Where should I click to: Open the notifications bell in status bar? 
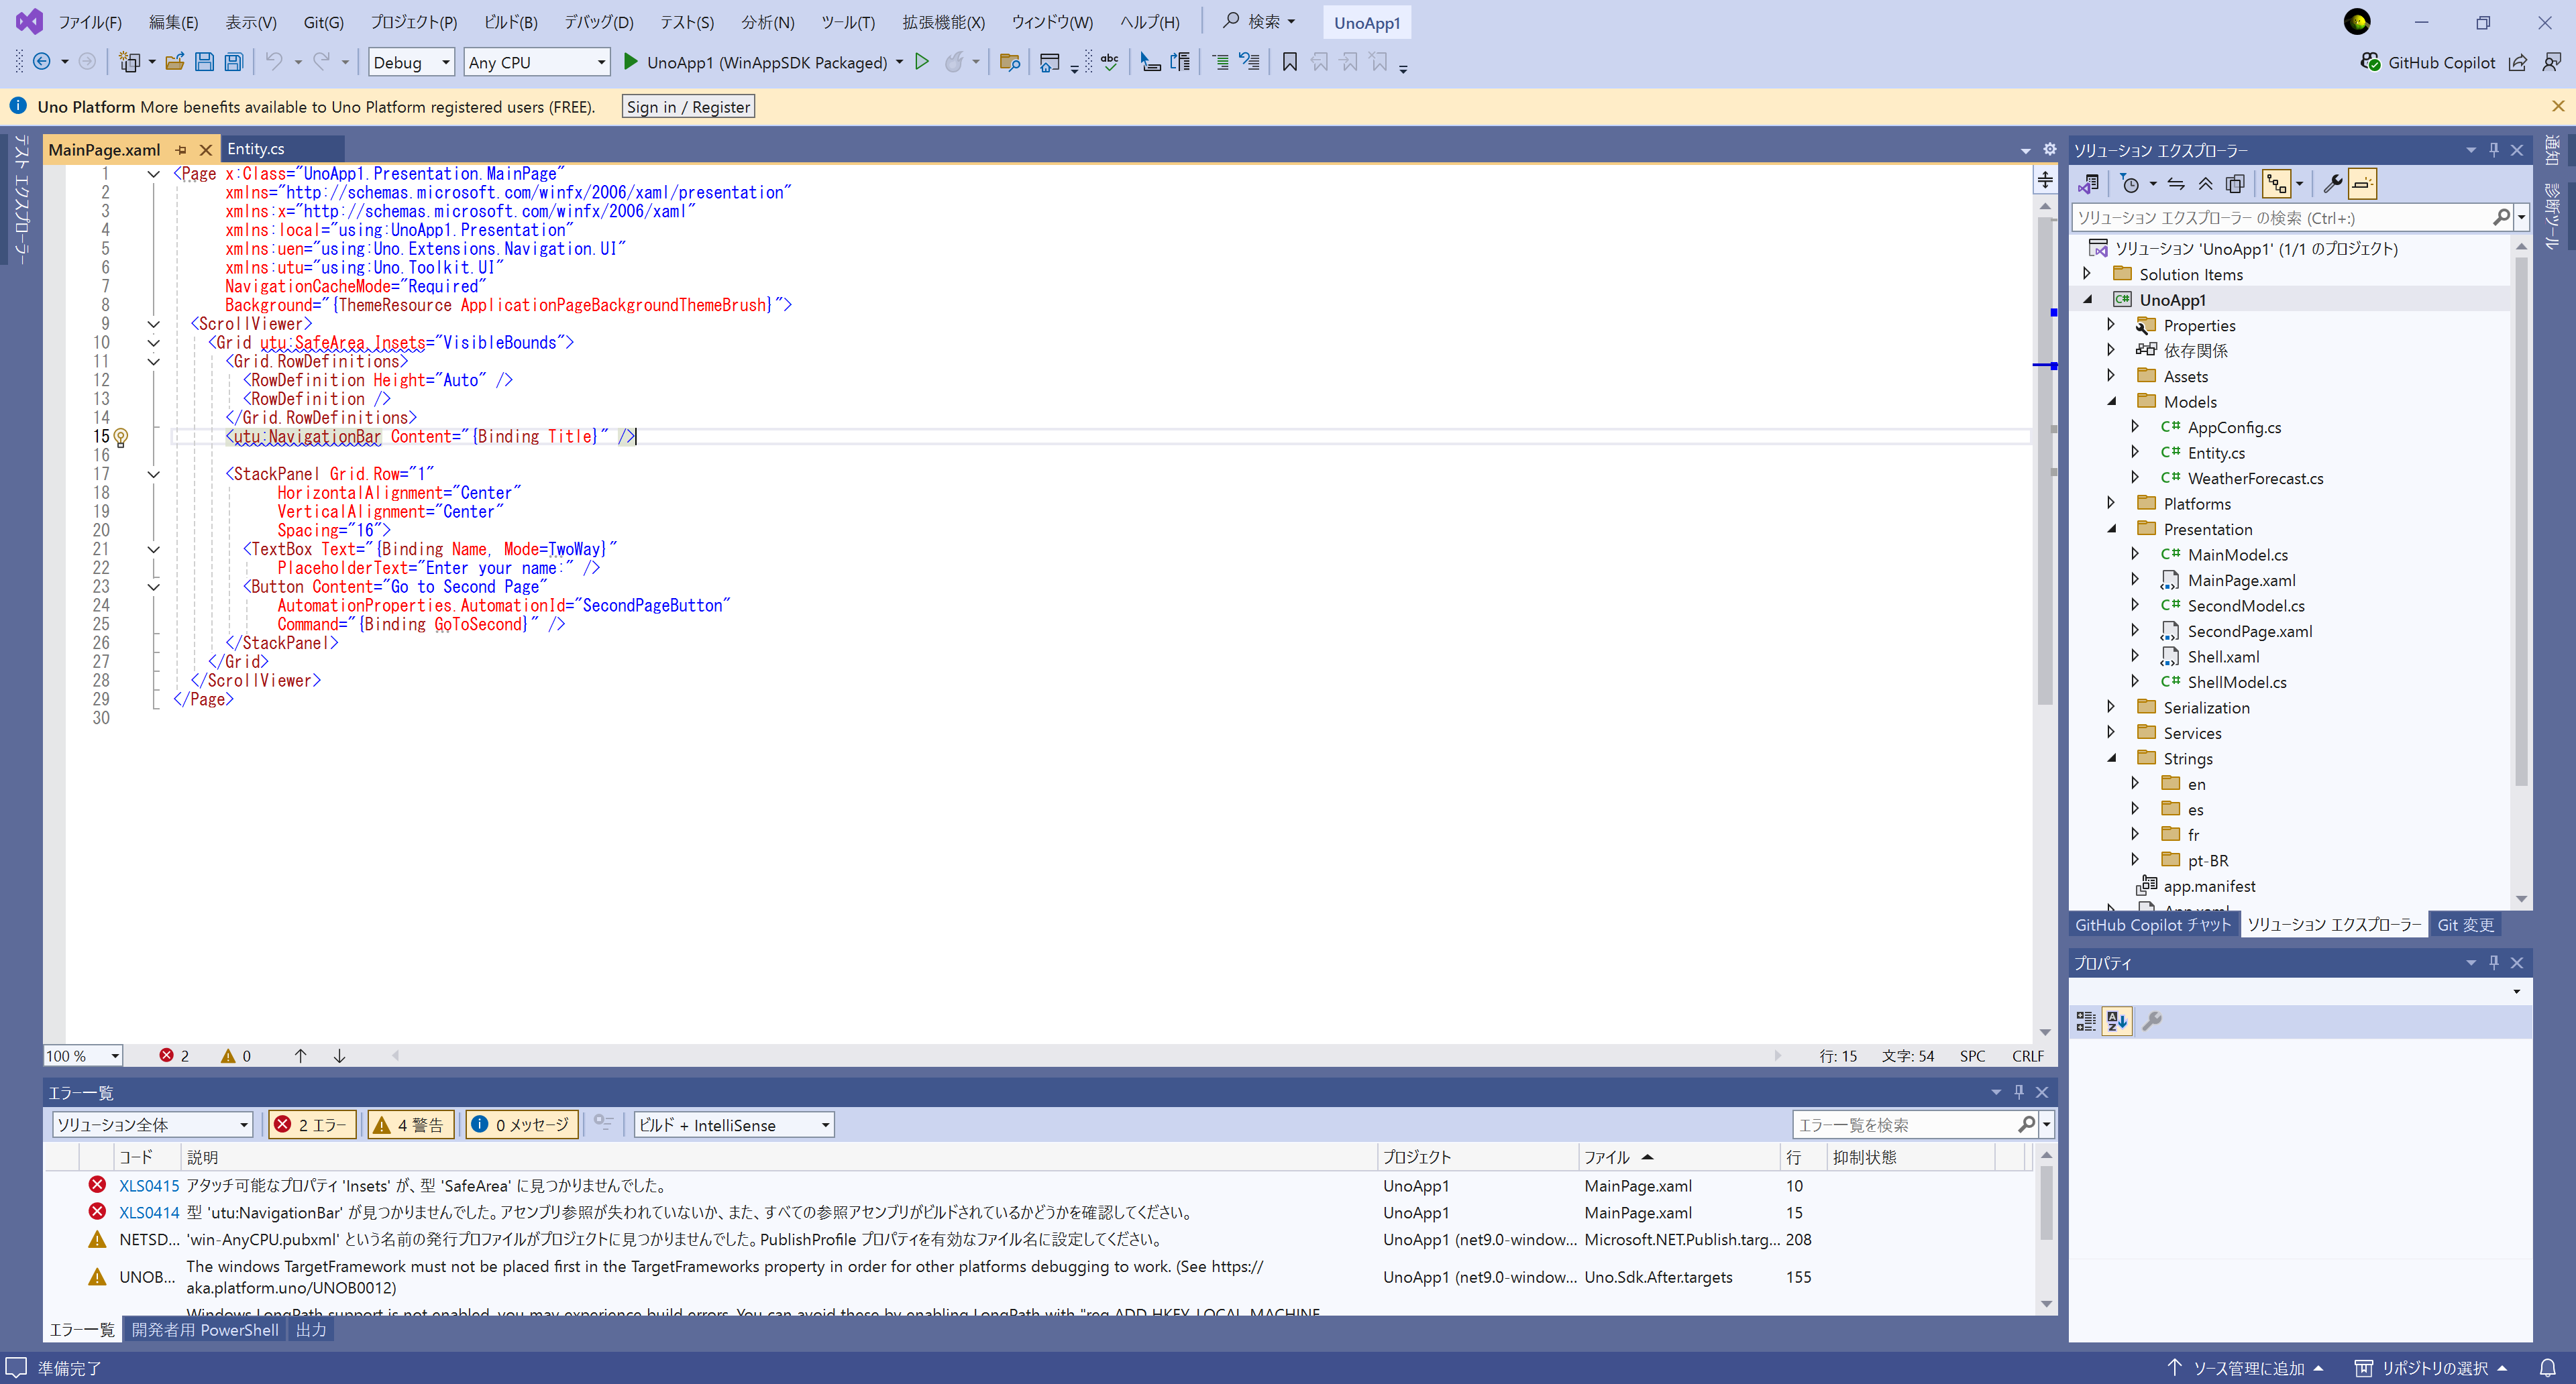[x=2547, y=1368]
